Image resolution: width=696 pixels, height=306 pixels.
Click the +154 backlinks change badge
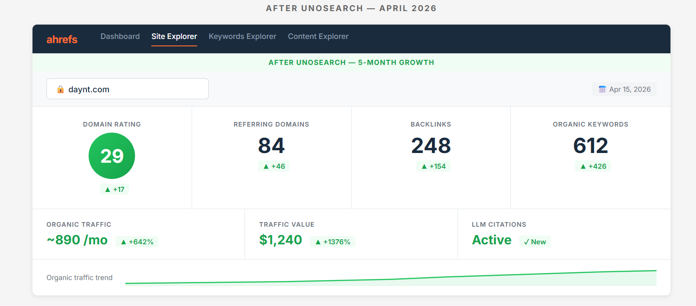433,166
